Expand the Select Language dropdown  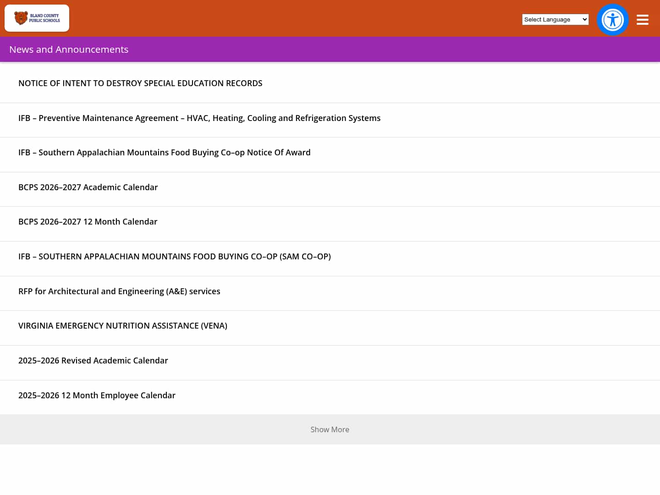pyautogui.click(x=555, y=19)
